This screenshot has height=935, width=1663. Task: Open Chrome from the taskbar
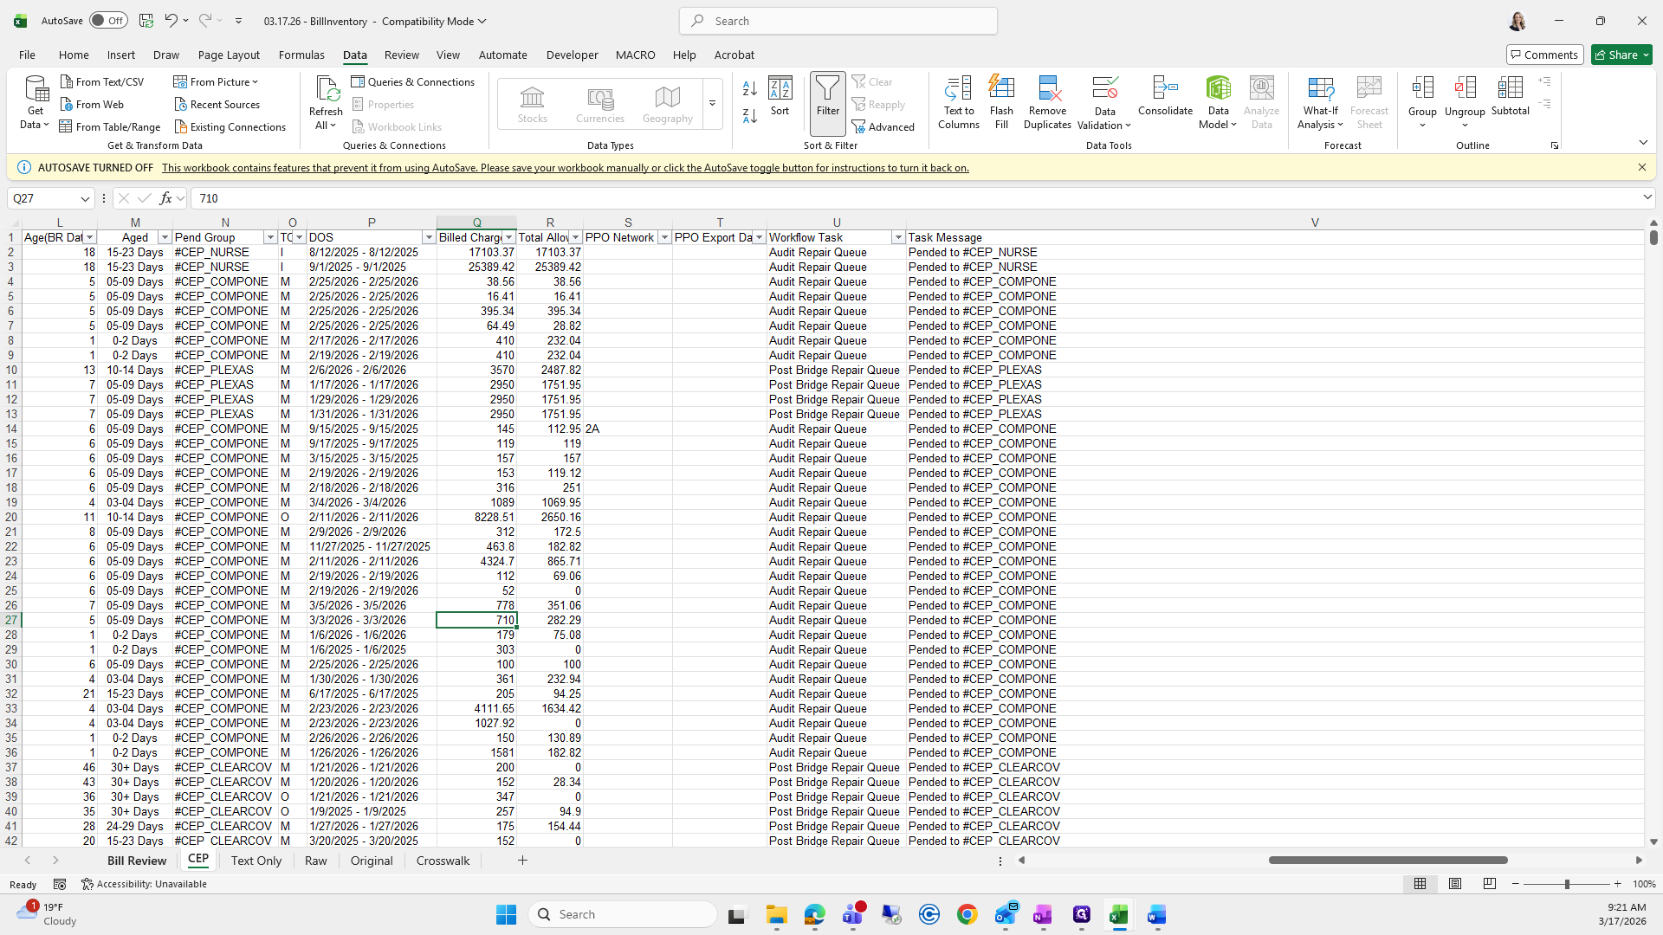coord(967,914)
